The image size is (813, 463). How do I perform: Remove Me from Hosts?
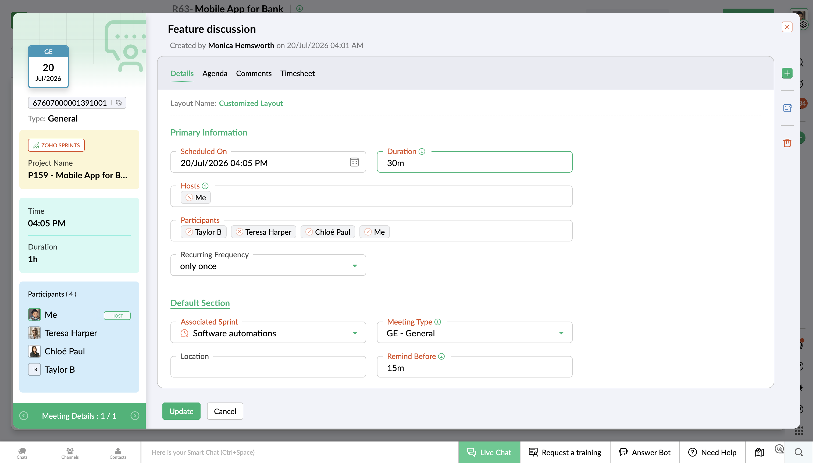click(x=189, y=197)
